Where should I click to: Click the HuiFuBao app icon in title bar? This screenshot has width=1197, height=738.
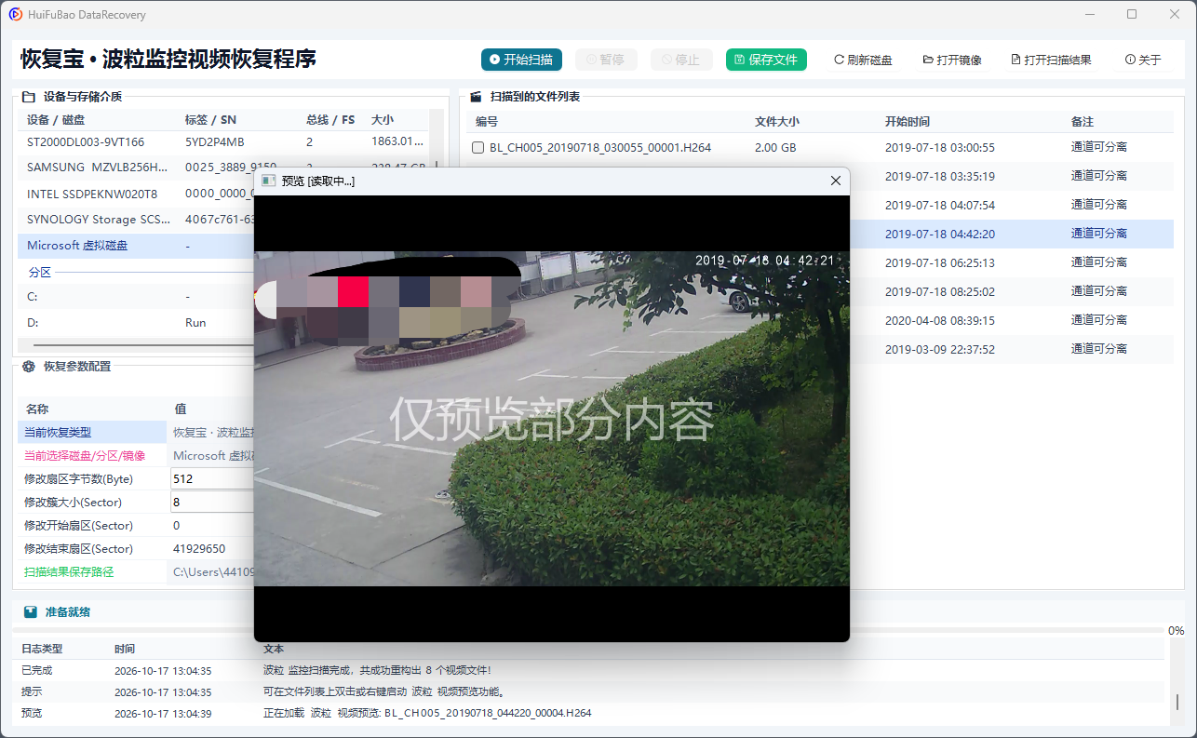16,15
